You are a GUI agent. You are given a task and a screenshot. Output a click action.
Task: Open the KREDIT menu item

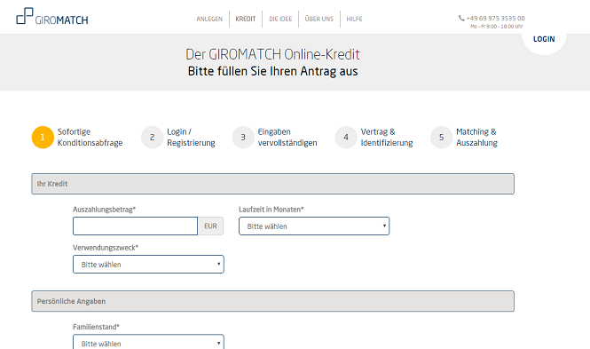pos(246,19)
